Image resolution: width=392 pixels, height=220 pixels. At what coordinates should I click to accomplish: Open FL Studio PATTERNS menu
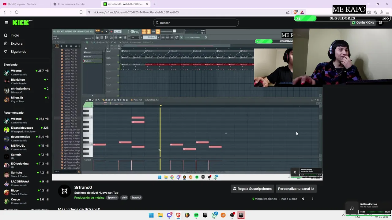pos(68,31)
